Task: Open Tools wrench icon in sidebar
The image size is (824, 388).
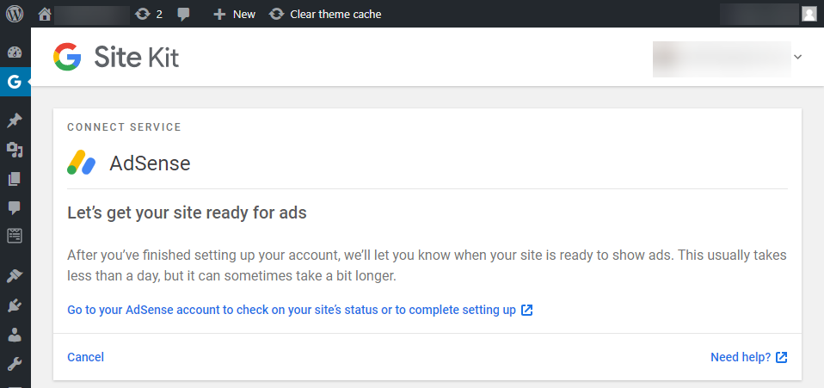Action: click(15, 363)
